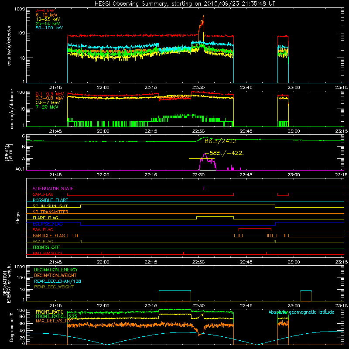Click the 0.3-0.8 MeV legend label
349x349 pixels.
(50, 98)
